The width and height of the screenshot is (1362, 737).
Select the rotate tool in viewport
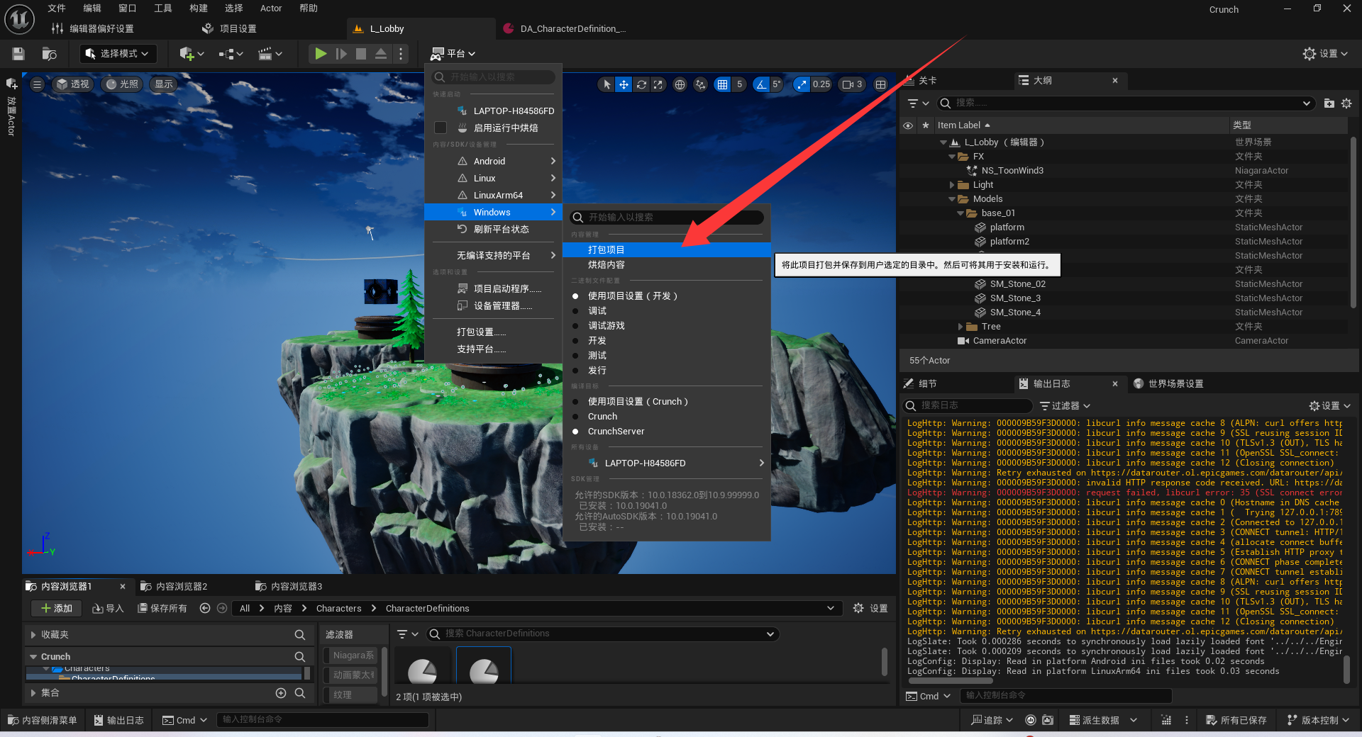click(641, 84)
